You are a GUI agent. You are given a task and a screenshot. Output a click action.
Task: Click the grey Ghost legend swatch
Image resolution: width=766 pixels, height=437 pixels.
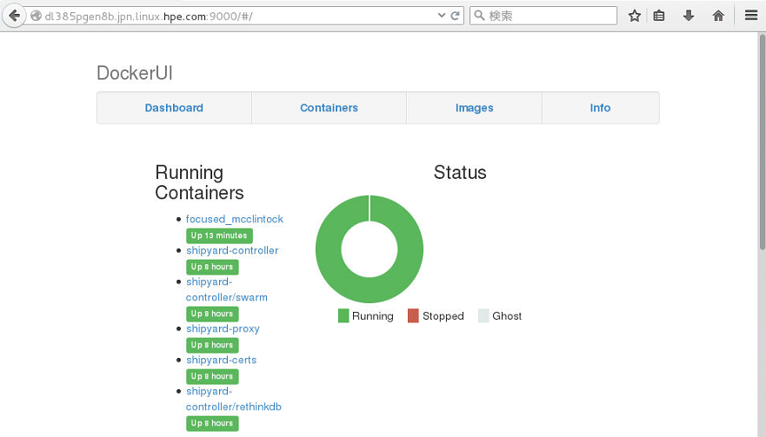point(483,316)
